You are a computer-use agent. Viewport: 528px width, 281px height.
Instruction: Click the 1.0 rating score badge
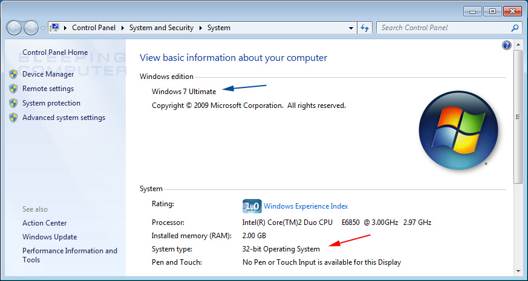(x=252, y=206)
